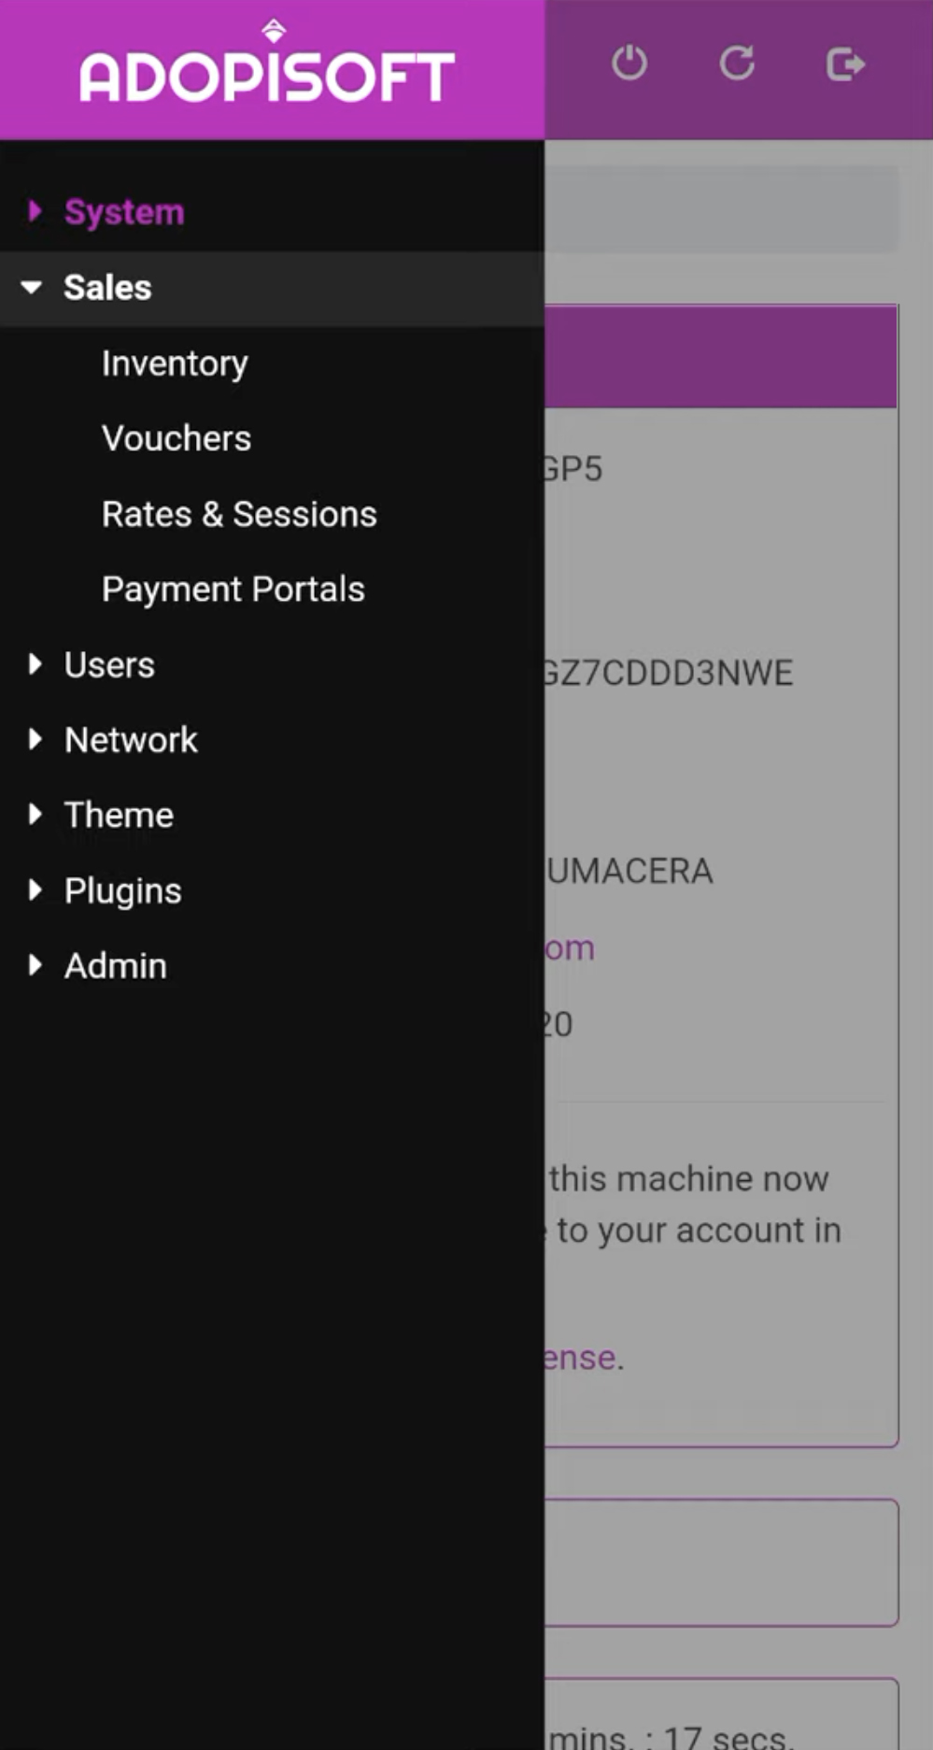Click the dimmed overlay to close sidebar
933x1750 pixels.
coord(738,1074)
